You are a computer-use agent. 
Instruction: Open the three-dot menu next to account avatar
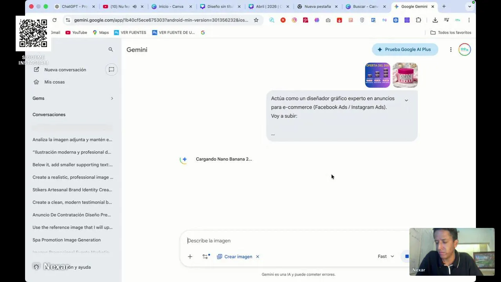coord(451,49)
